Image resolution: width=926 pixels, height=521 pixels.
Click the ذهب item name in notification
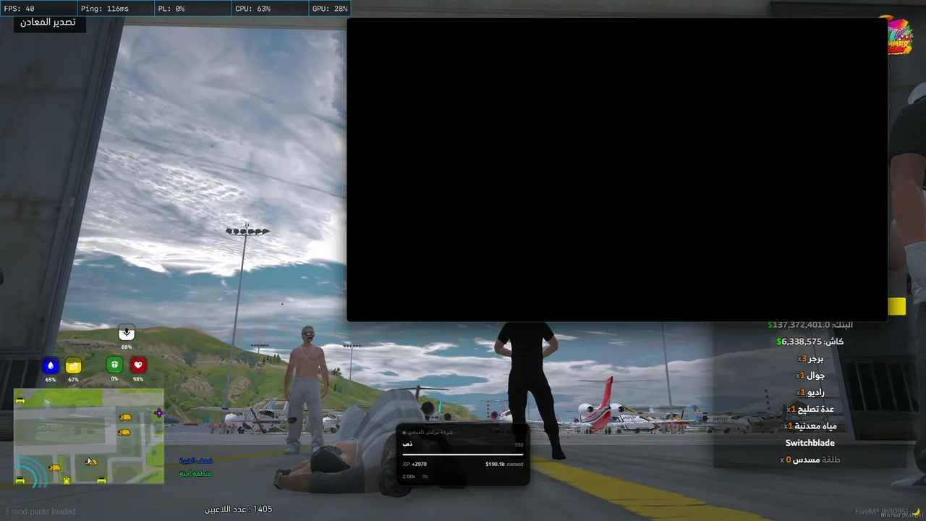[408, 444]
